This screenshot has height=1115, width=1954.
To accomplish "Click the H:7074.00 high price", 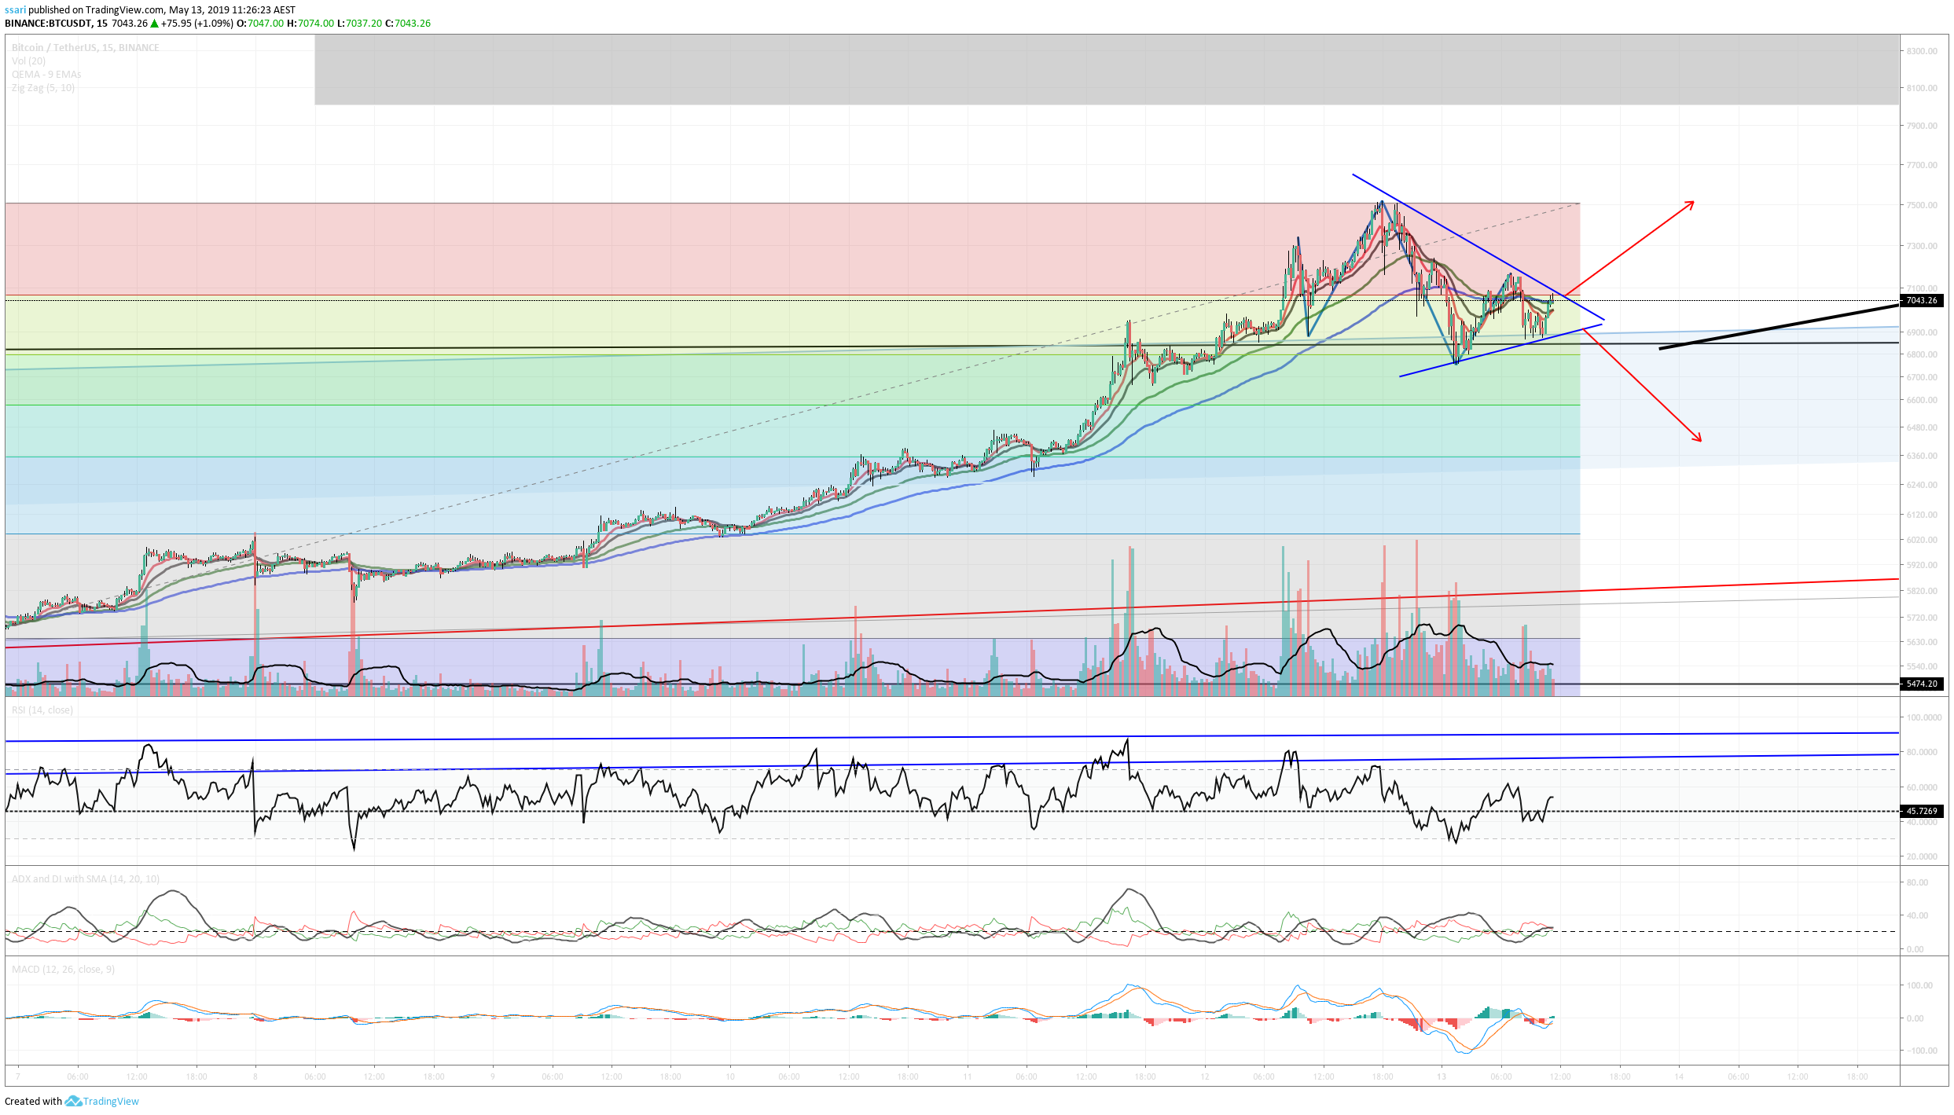I will (310, 24).
